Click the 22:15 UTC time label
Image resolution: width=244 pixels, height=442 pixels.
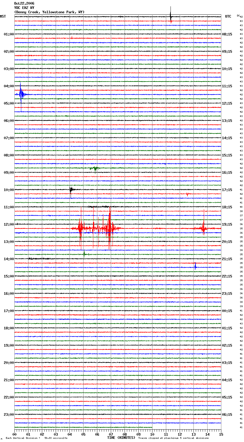pos(227,276)
